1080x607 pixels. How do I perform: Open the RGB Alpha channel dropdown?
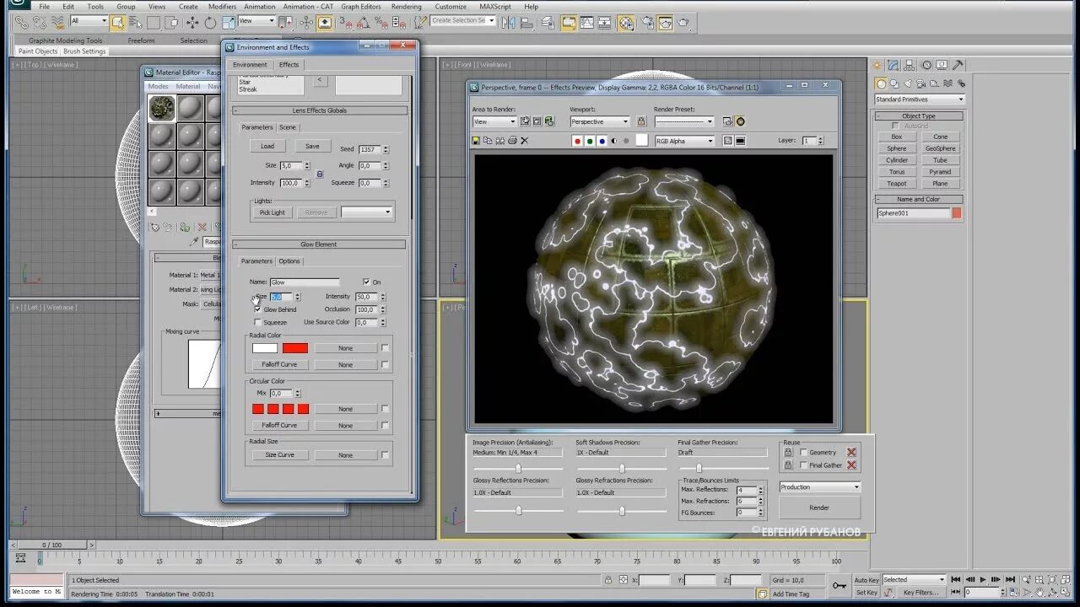685,142
